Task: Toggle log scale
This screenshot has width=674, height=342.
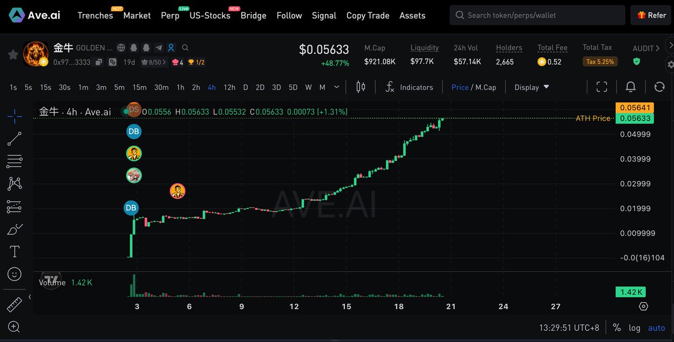Action: (634, 328)
